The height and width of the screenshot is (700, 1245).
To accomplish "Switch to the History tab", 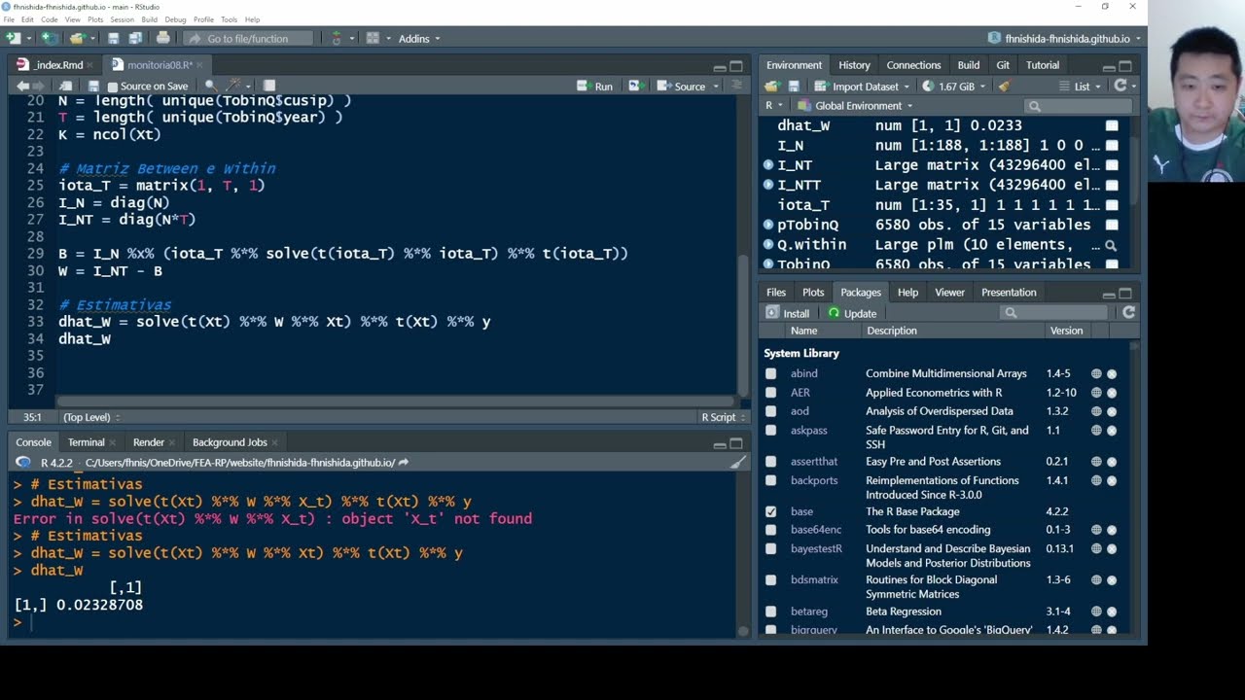I will 854,65.
